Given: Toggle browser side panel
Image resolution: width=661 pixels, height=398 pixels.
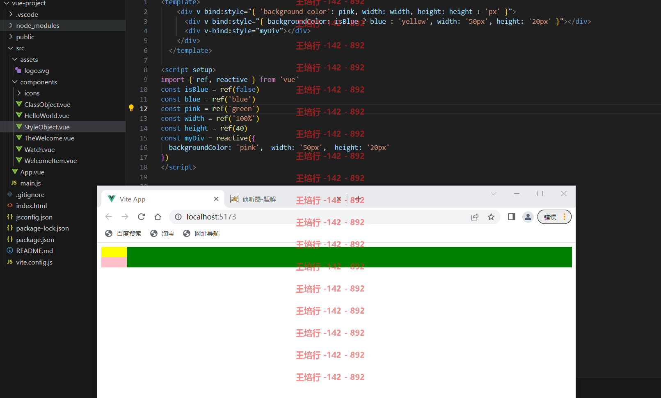Looking at the screenshot, I should click(x=512, y=217).
